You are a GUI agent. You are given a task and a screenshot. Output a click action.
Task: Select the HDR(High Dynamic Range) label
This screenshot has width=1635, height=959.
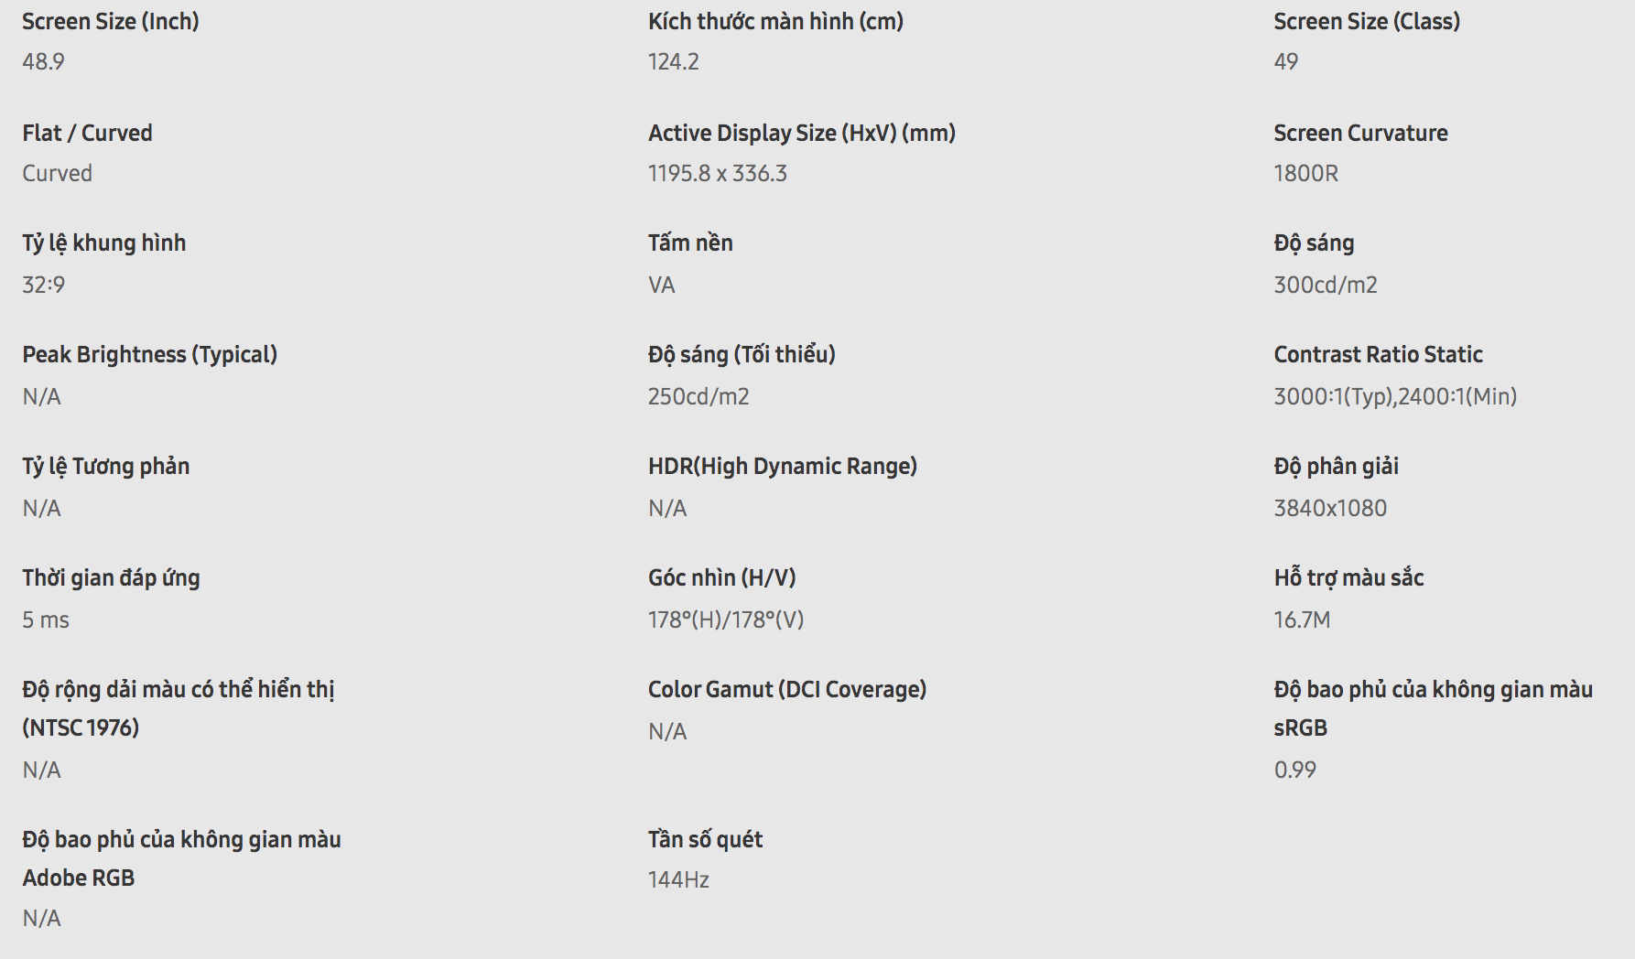click(x=782, y=466)
